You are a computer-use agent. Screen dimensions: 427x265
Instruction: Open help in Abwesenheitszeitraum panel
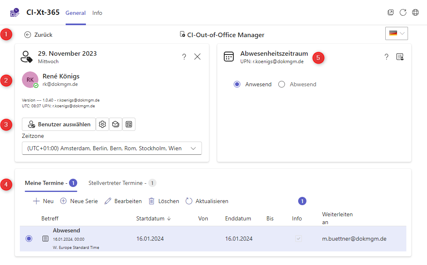pyautogui.click(x=387, y=57)
